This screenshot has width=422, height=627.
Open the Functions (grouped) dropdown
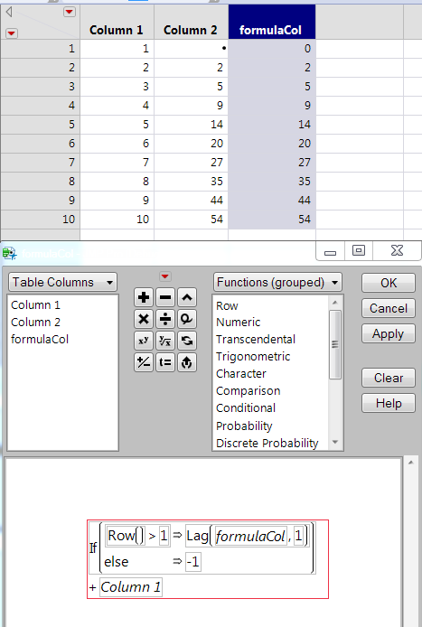(277, 282)
